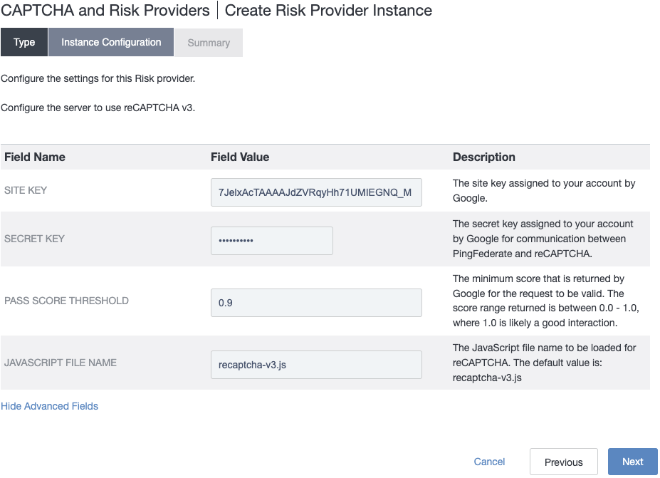This screenshot has width=660, height=478.
Task: Focus the SECRET KEY password field
Action: point(271,240)
